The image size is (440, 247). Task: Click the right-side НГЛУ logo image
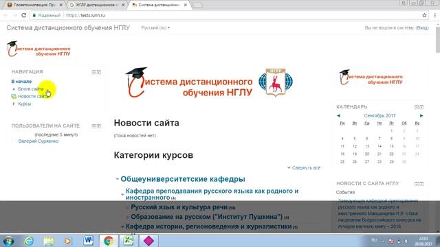tap(371, 78)
